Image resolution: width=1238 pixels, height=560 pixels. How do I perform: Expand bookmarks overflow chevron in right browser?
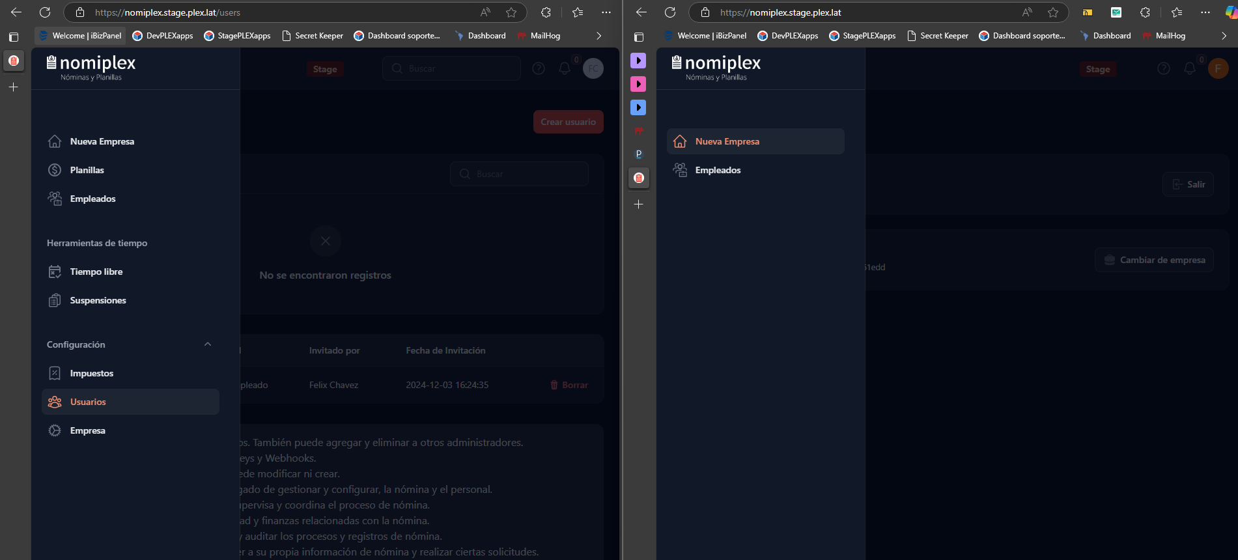1224,36
